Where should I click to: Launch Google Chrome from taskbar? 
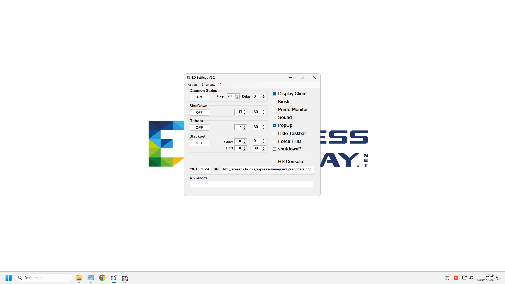pyautogui.click(x=102, y=278)
